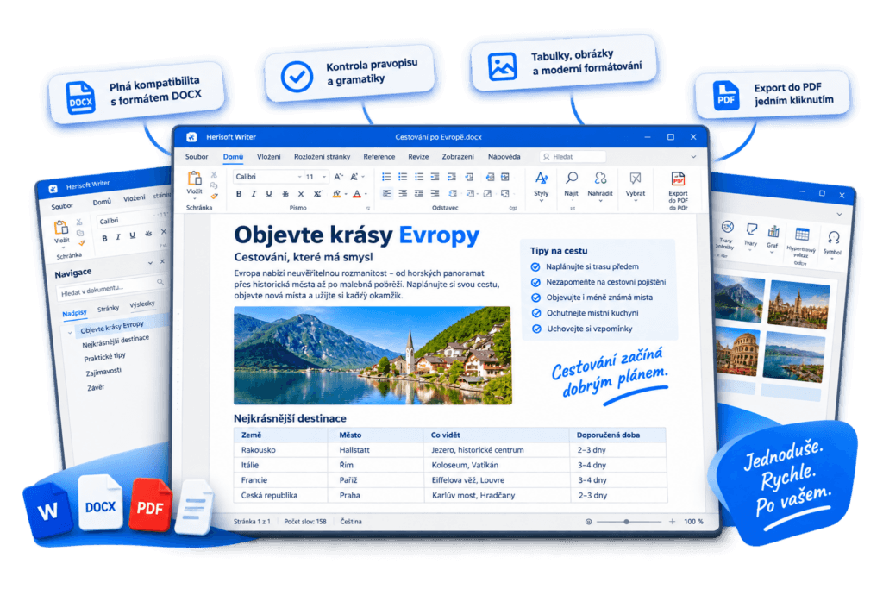Click the numbered list icon
883x589 pixels.
click(x=403, y=177)
